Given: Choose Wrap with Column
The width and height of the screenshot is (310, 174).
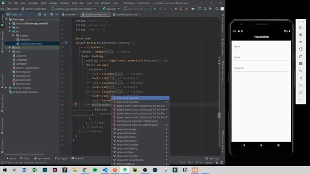Looking at the screenshot, I should 140,141.
